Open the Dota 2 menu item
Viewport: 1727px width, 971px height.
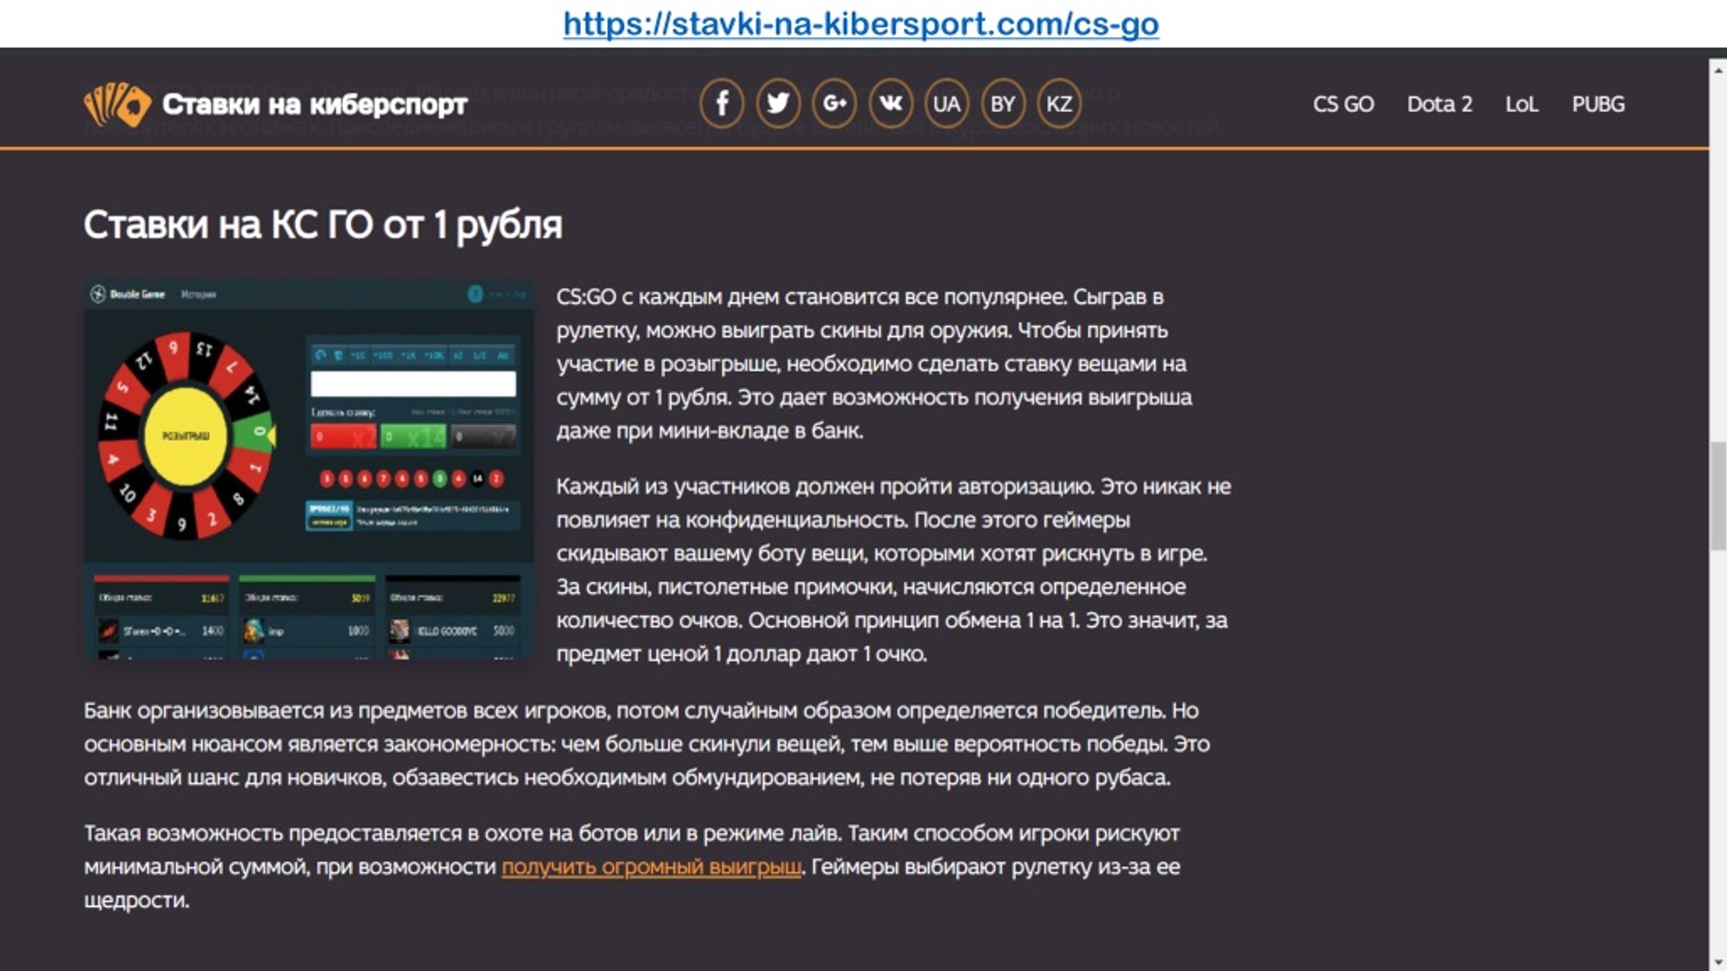pos(1440,105)
